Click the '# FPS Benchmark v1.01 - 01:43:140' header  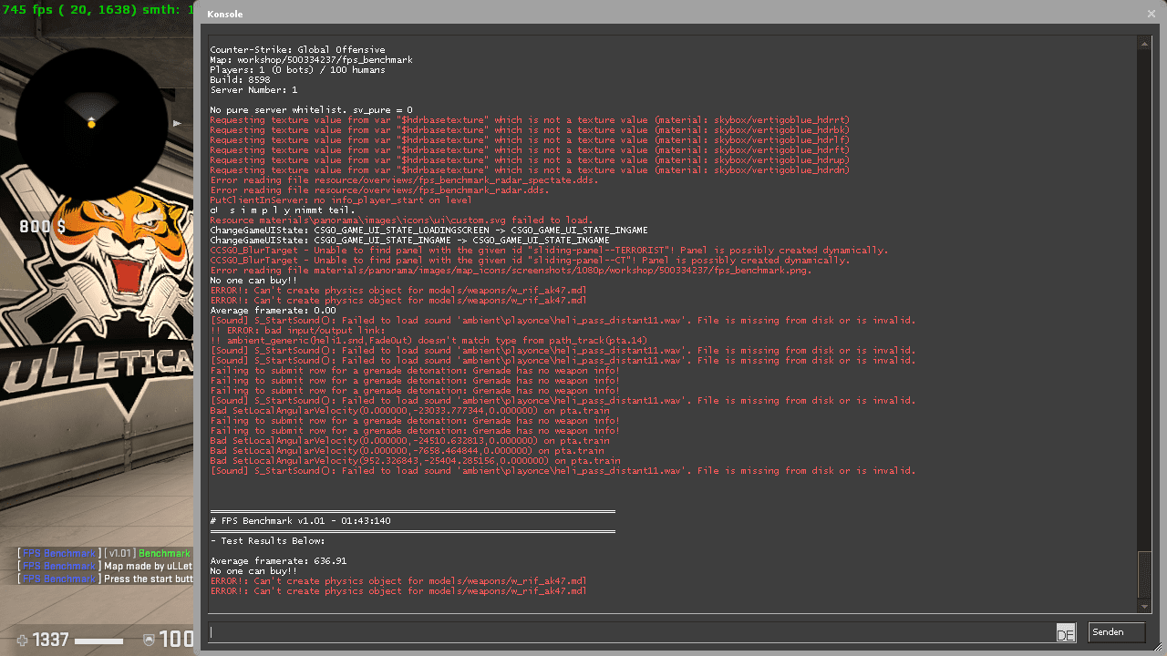tap(300, 521)
